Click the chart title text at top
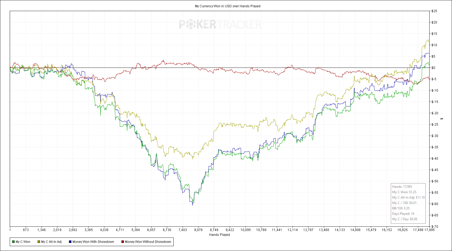 pos(228,6)
